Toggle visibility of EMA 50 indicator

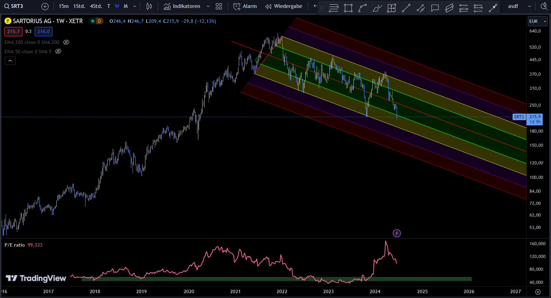(58, 51)
